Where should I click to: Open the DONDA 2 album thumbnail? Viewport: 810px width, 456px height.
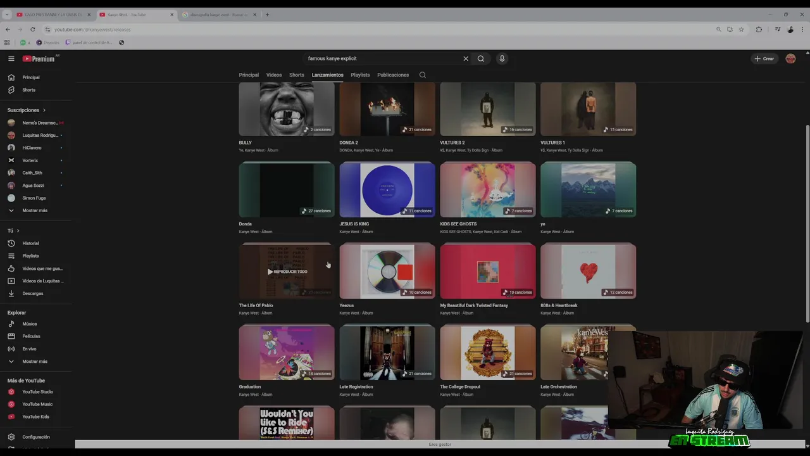[387, 109]
